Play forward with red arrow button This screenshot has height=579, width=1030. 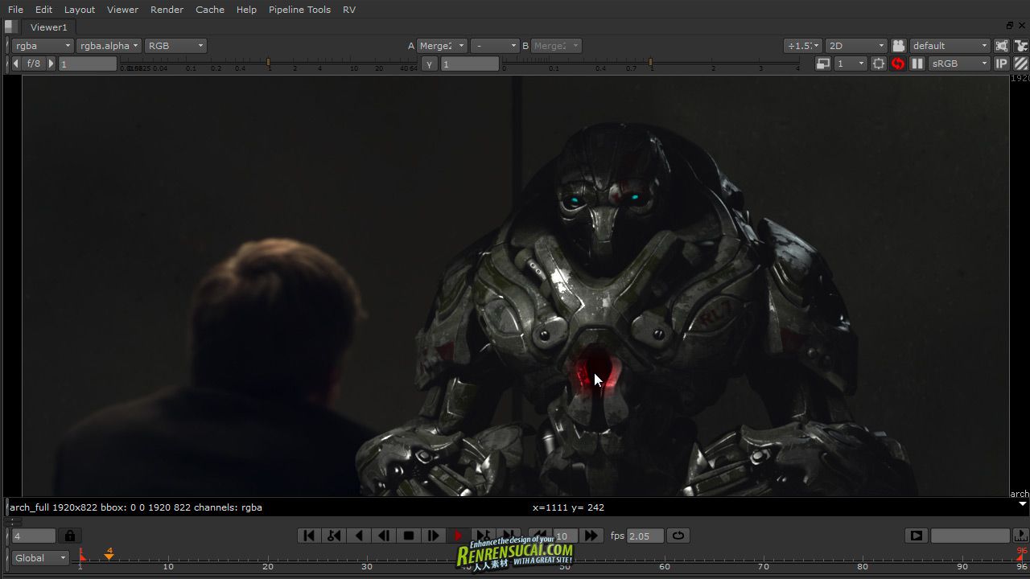pyautogui.click(x=459, y=536)
